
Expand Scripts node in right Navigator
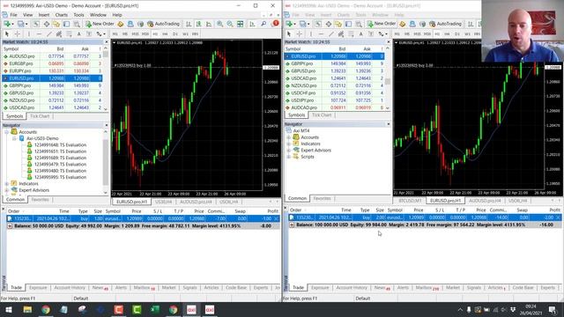click(x=289, y=157)
